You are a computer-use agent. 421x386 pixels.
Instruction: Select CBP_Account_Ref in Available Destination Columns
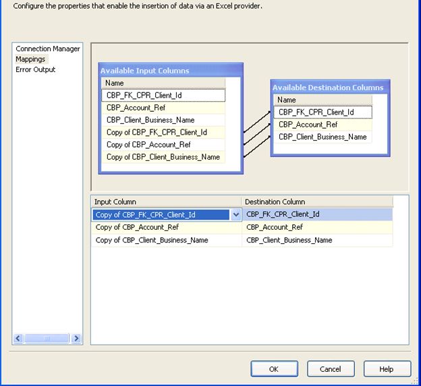point(322,125)
